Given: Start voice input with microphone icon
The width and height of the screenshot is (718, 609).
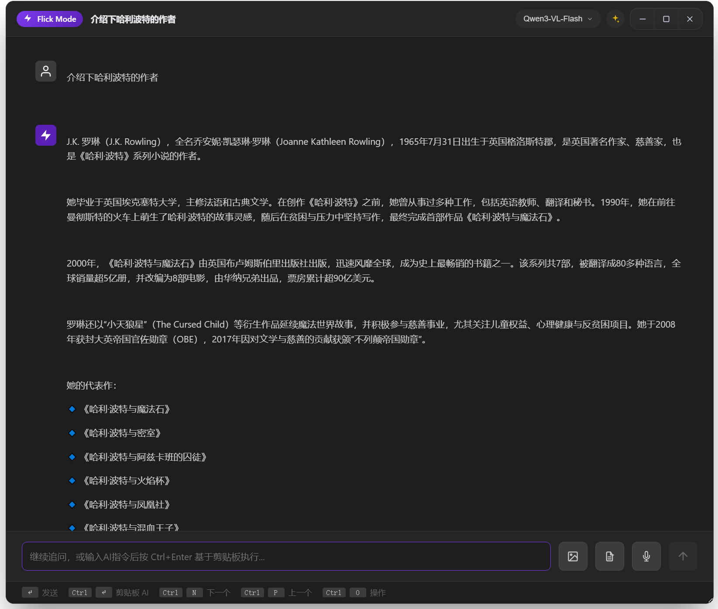Looking at the screenshot, I should pos(646,556).
